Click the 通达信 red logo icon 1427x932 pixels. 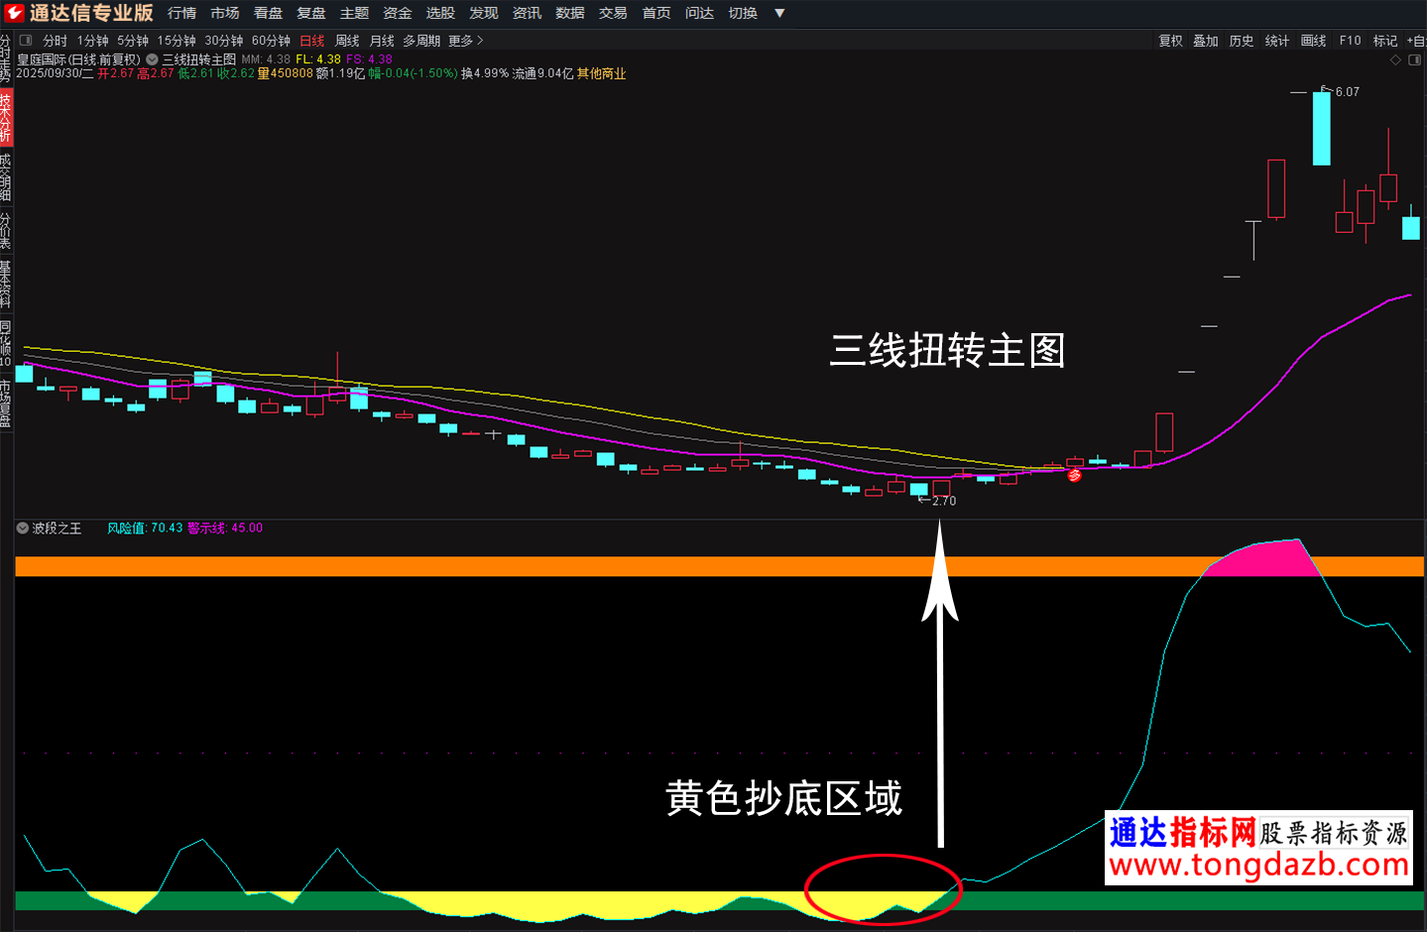14,13
